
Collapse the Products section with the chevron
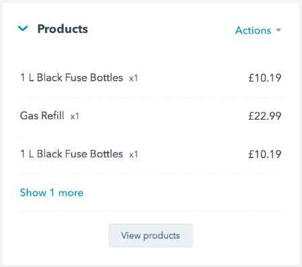(23, 28)
